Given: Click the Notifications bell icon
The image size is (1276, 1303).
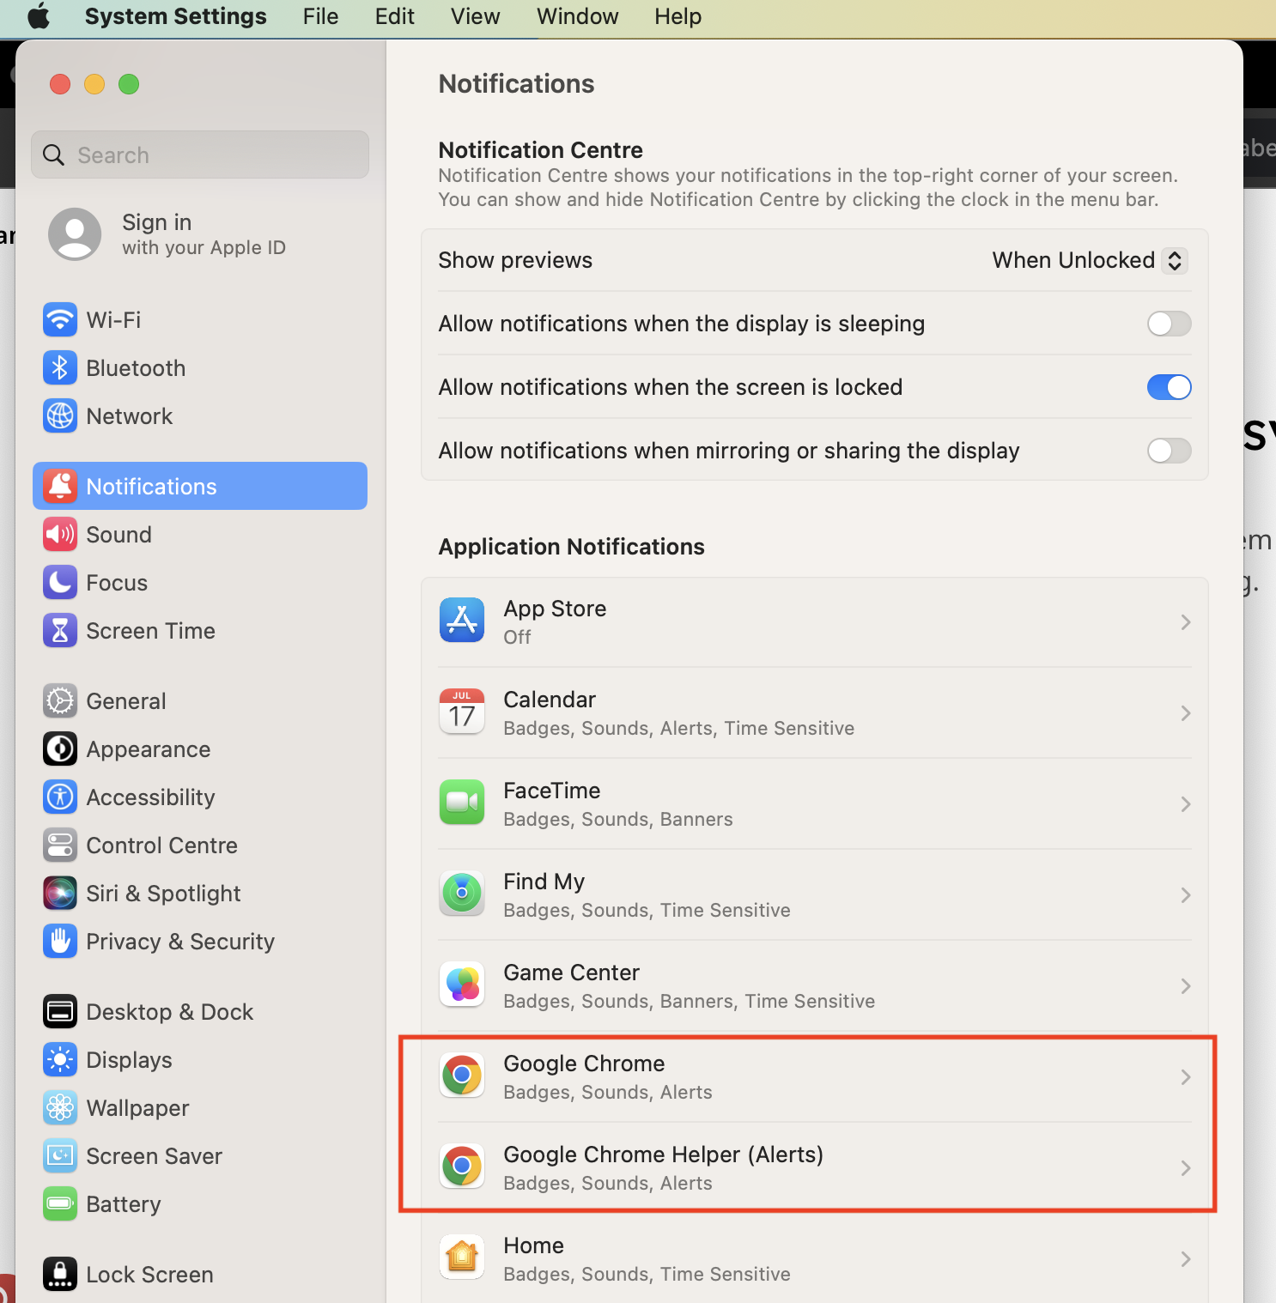Looking at the screenshot, I should click(x=60, y=487).
